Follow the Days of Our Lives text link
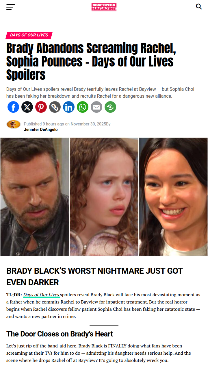Screen dimensions: 208x370 [41, 295]
